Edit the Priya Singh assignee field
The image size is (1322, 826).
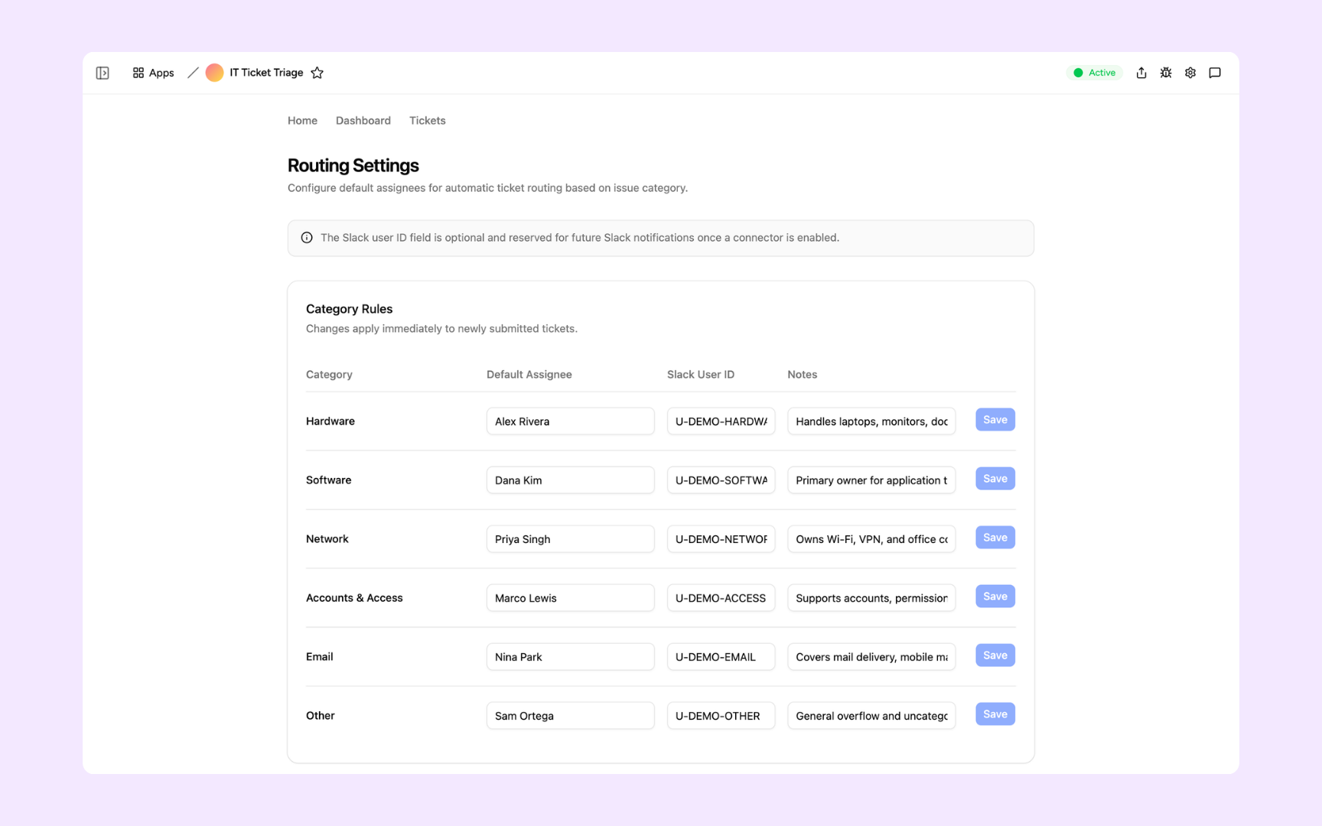coord(571,539)
